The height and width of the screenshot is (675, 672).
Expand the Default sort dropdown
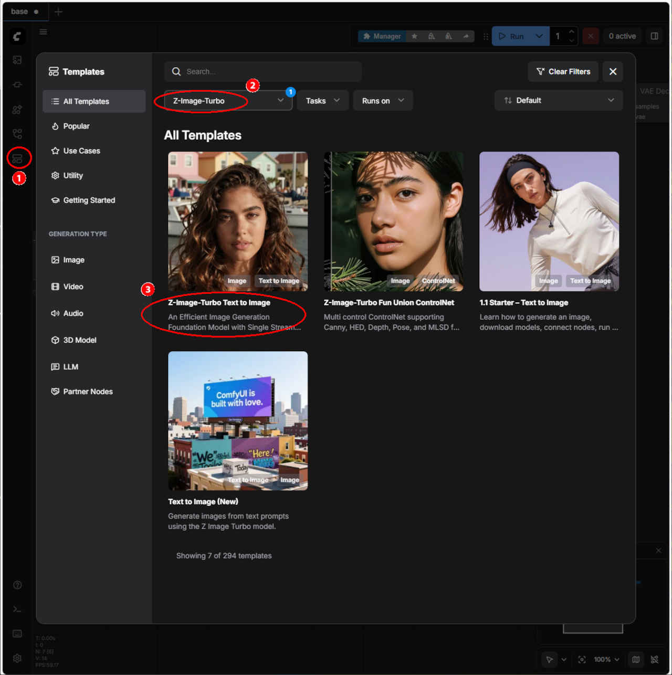(x=558, y=101)
